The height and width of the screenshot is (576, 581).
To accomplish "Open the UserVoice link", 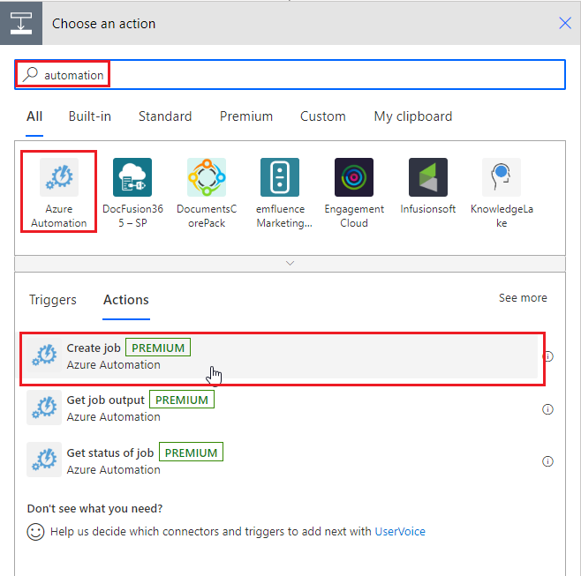I will [x=400, y=532].
